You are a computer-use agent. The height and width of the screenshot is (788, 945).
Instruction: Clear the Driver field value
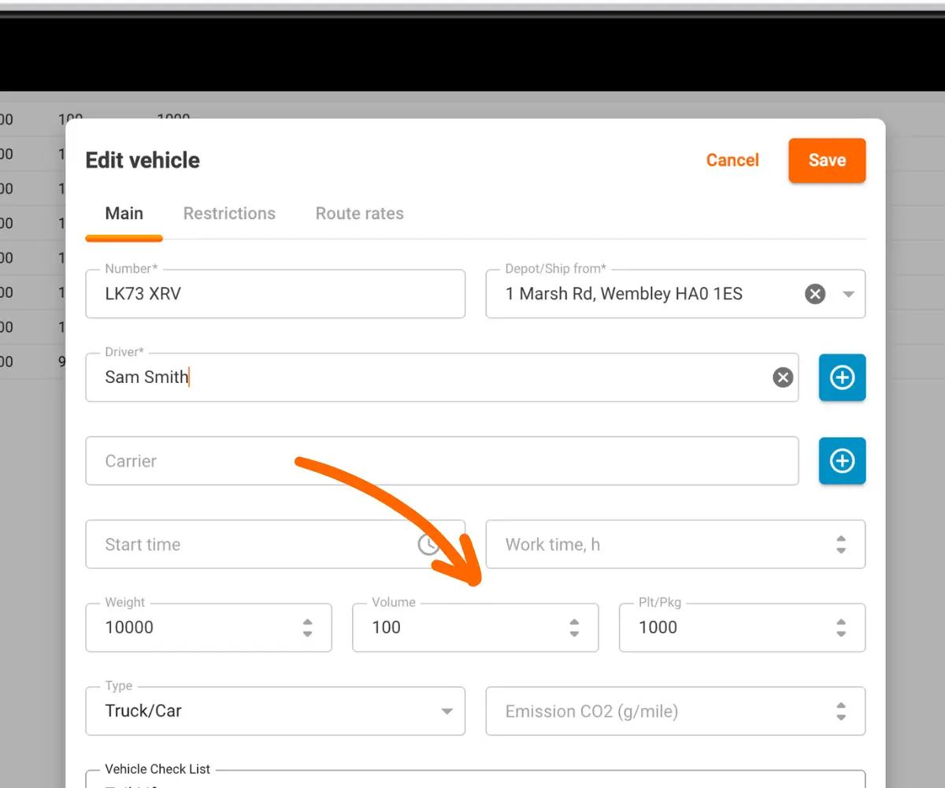(783, 377)
